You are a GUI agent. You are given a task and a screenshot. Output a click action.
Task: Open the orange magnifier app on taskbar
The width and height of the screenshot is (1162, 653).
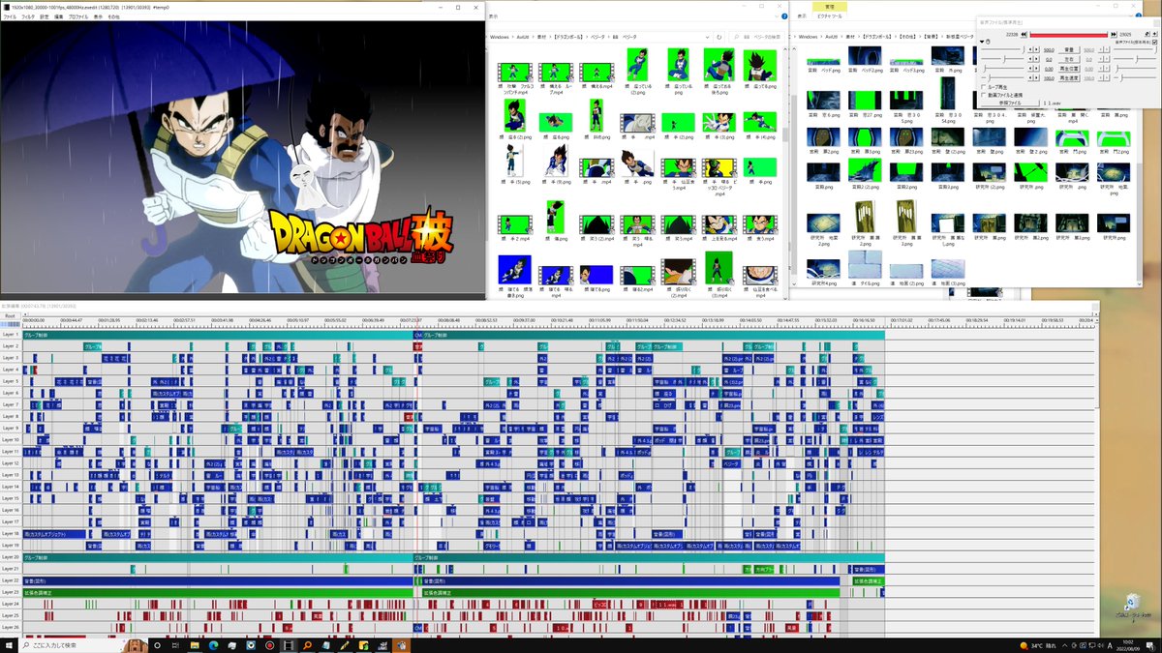(x=308, y=644)
